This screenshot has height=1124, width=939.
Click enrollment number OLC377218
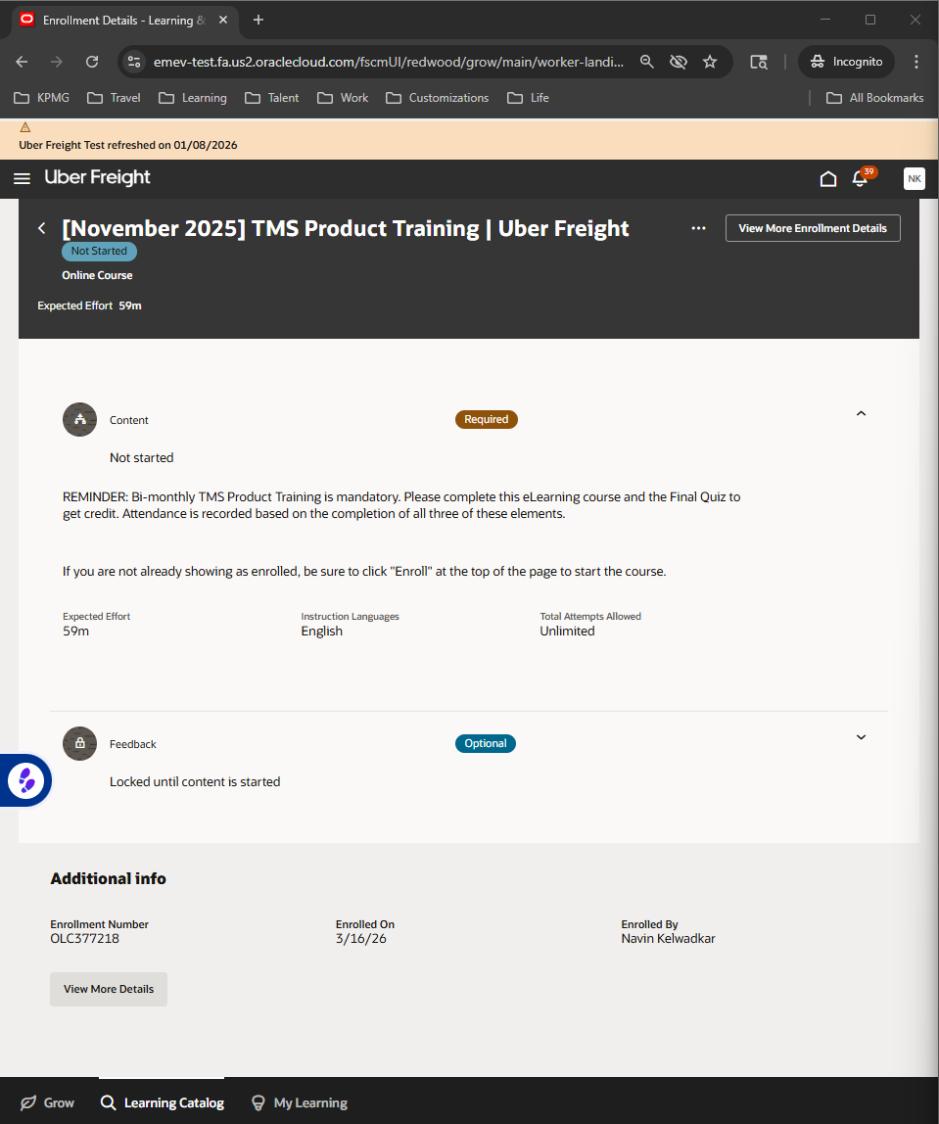click(x=84, y=938)
